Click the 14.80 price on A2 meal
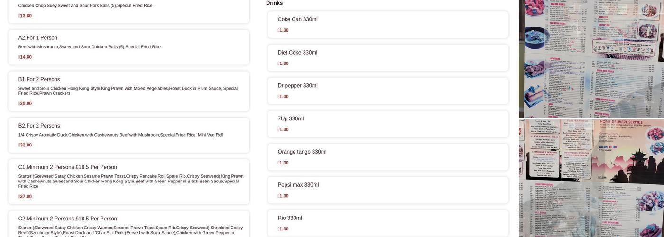This screenshot has width=664, height=237. click(x=26, y=57)
